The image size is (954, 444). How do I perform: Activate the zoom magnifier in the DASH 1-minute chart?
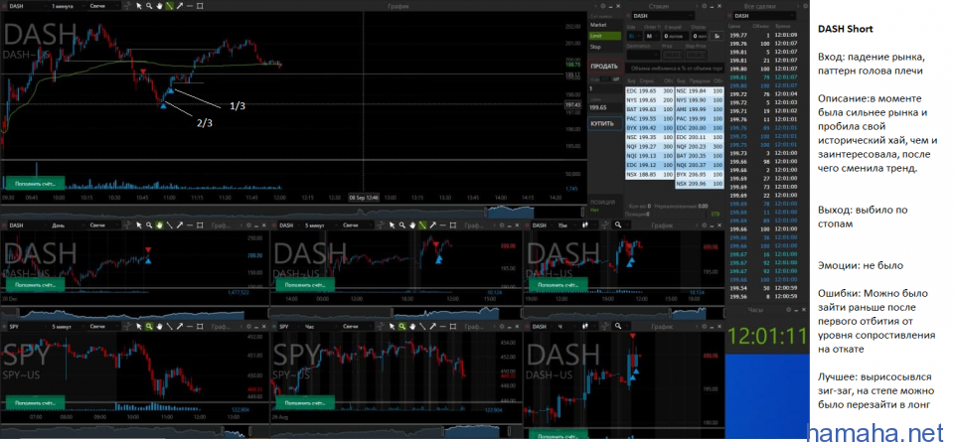pos(149,6)
